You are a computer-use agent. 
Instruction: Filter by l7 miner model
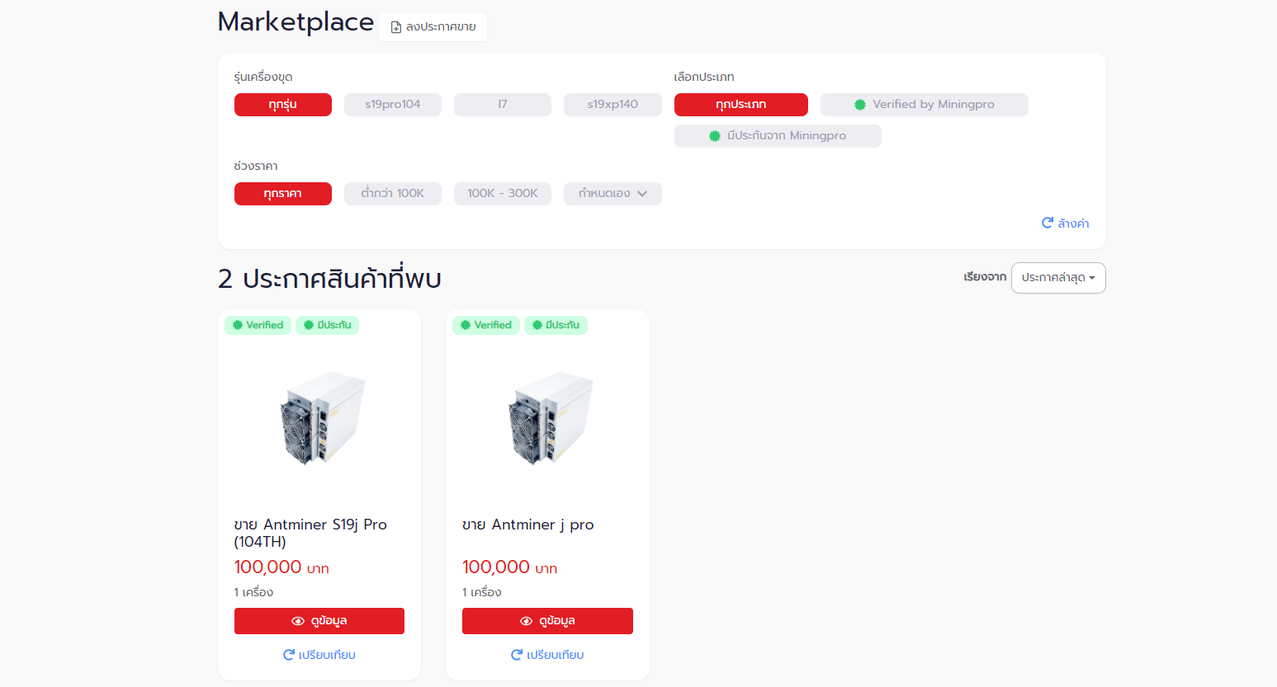tap(503, 105)
